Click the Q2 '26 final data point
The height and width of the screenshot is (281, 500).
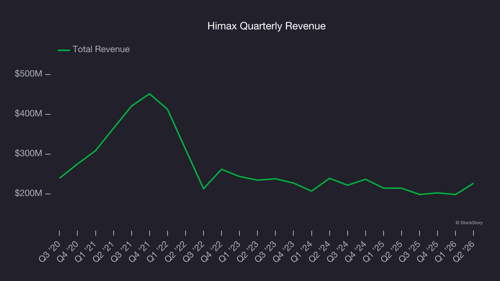pos(473,183)
